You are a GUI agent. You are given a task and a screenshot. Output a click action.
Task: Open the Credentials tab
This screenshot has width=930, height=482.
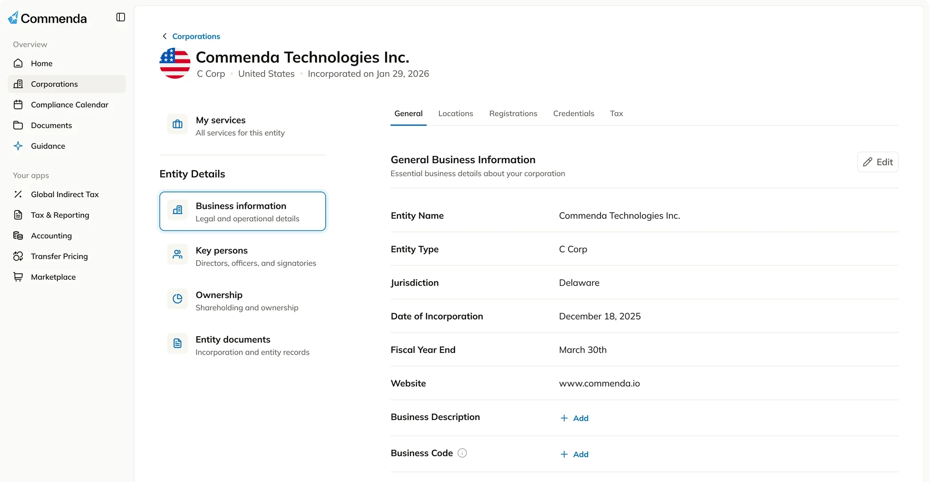point(573,114)
